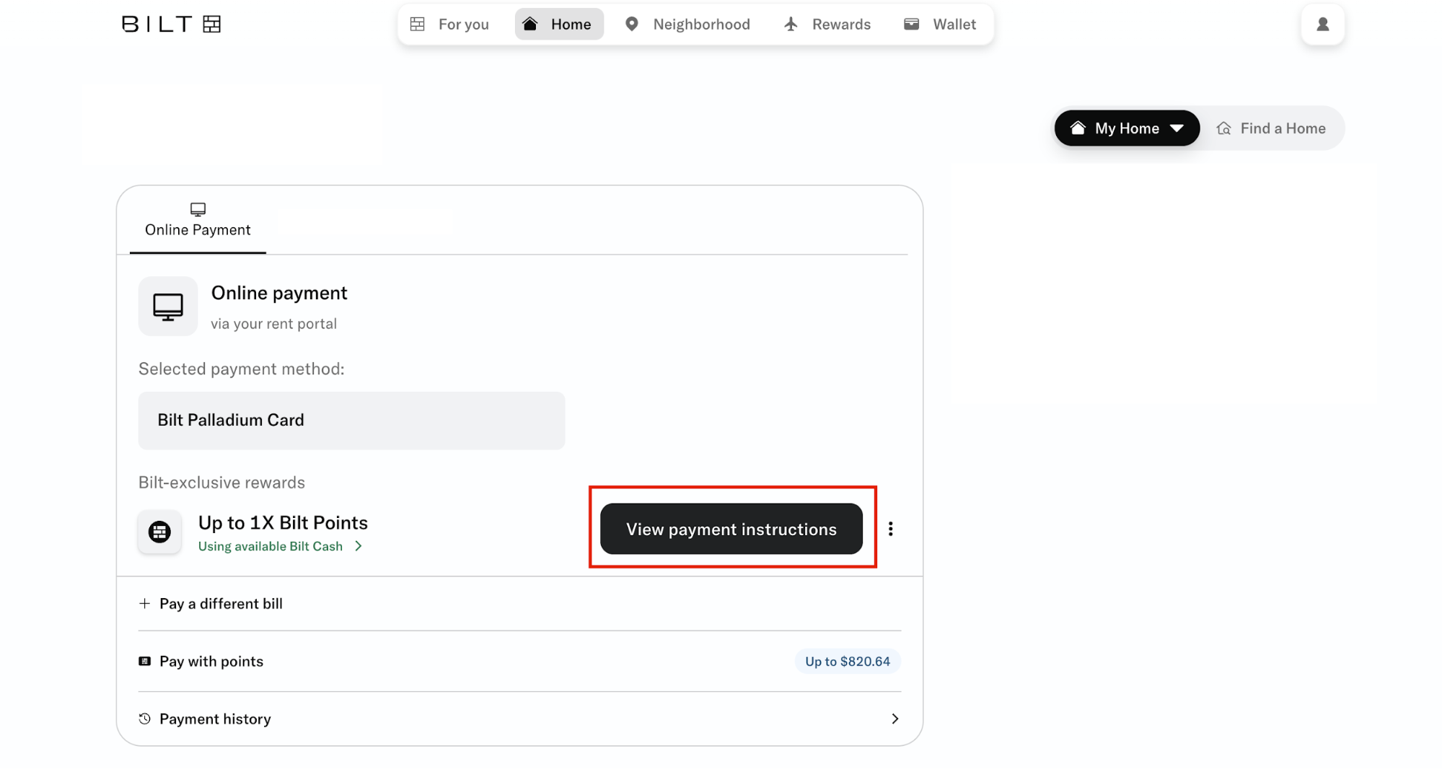The width and height of the screenshot is (1442, 769).
Task: Click the Bilt logo in header
Action: 171,24
